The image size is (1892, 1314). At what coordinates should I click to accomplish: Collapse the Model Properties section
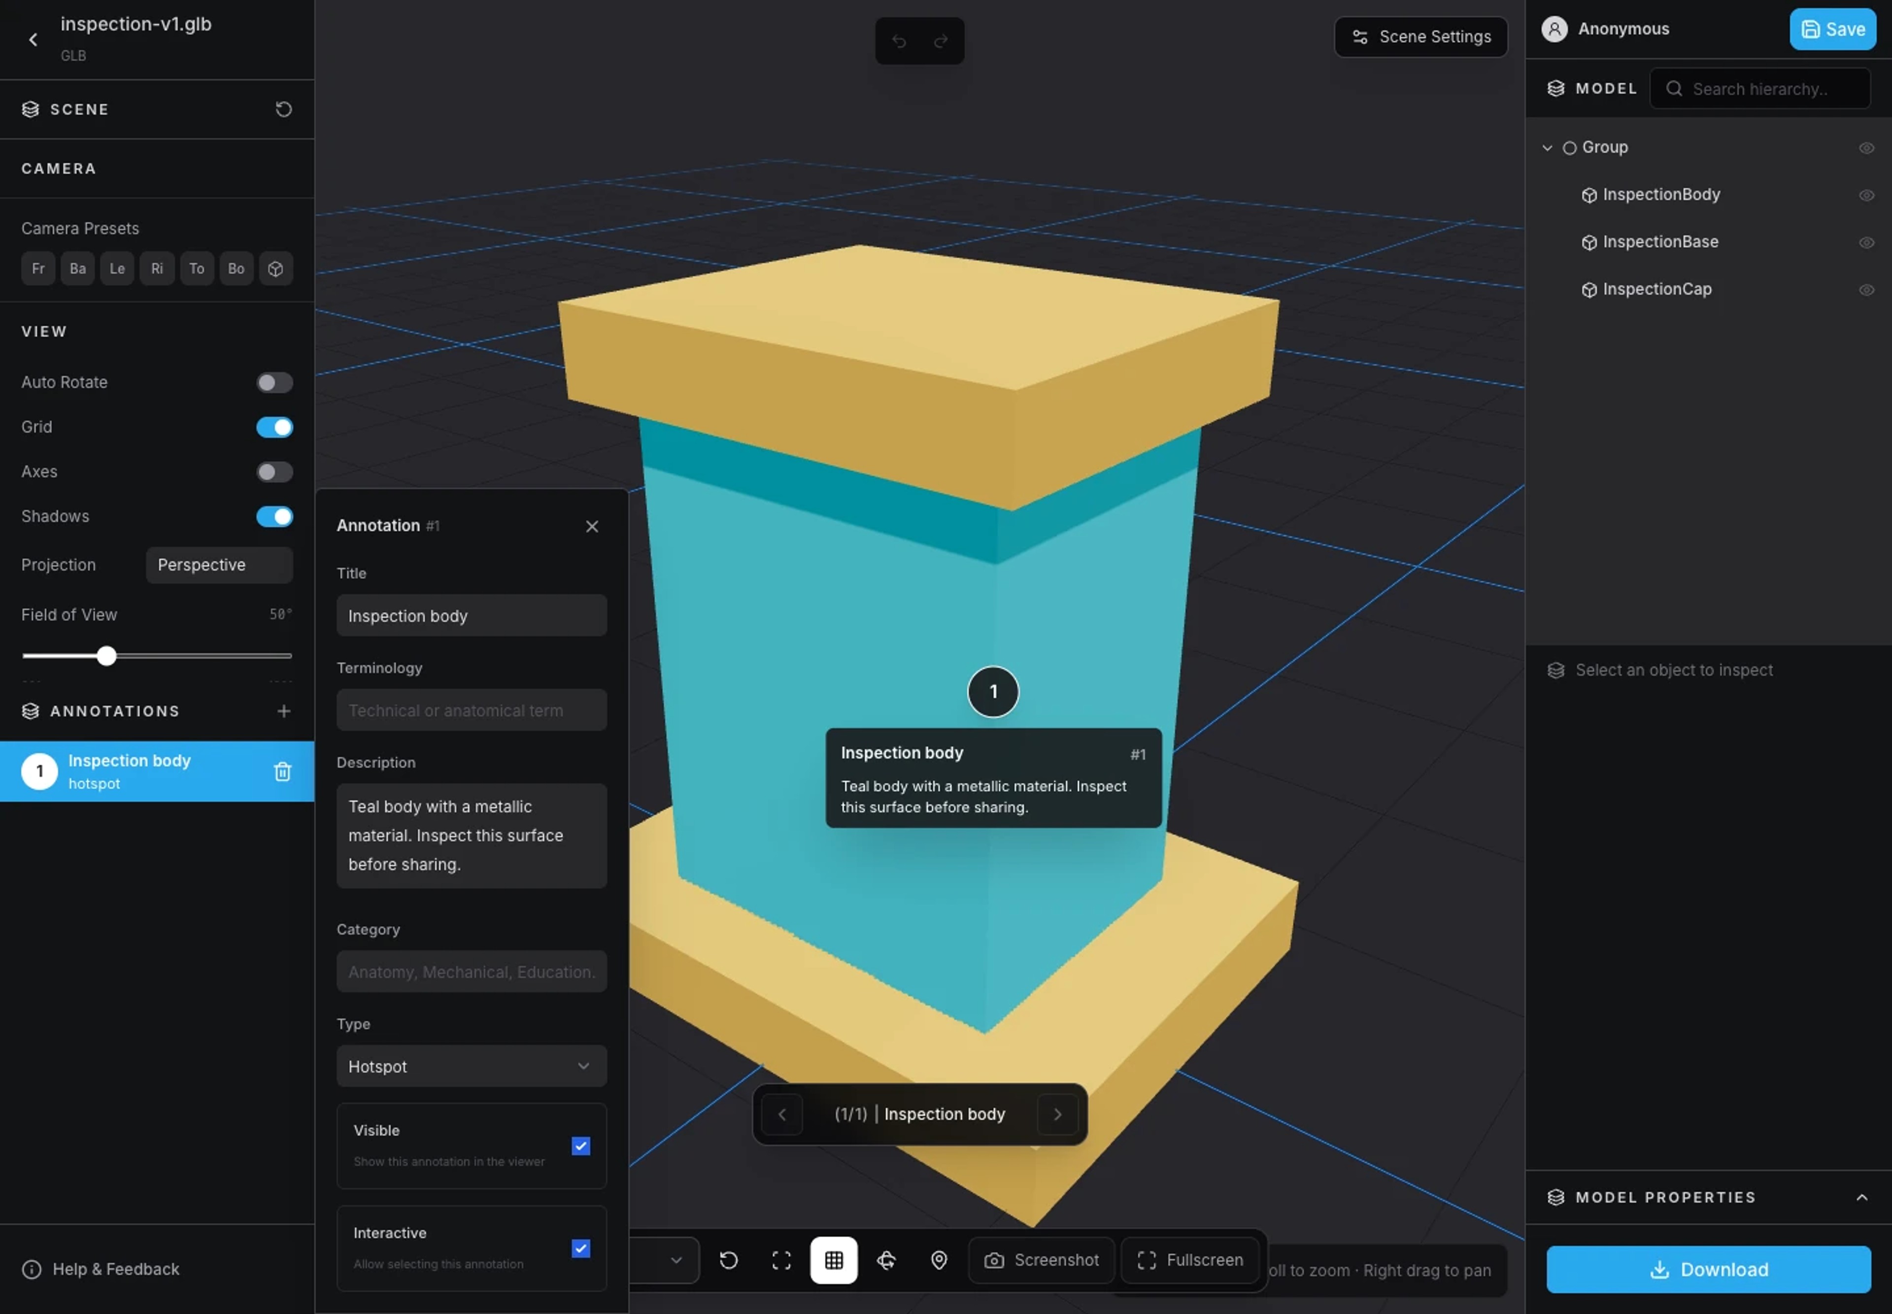tap(1861, 1197)
